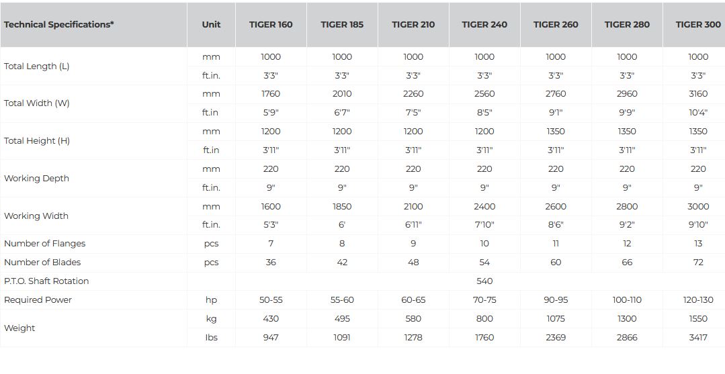Image resolution: width=725 pixels, height=374 pixels.
Task: Click the TIGER 260 column header
Action: pyautogui.click(x=556, y=25)
